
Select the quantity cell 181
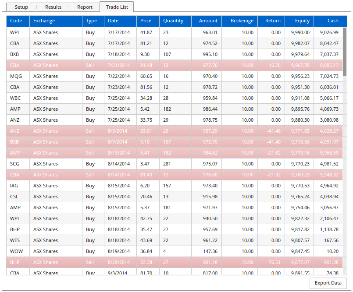(175, 208)
